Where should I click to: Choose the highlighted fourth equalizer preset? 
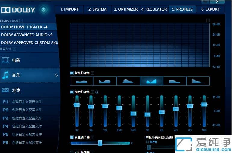point(151,81)
